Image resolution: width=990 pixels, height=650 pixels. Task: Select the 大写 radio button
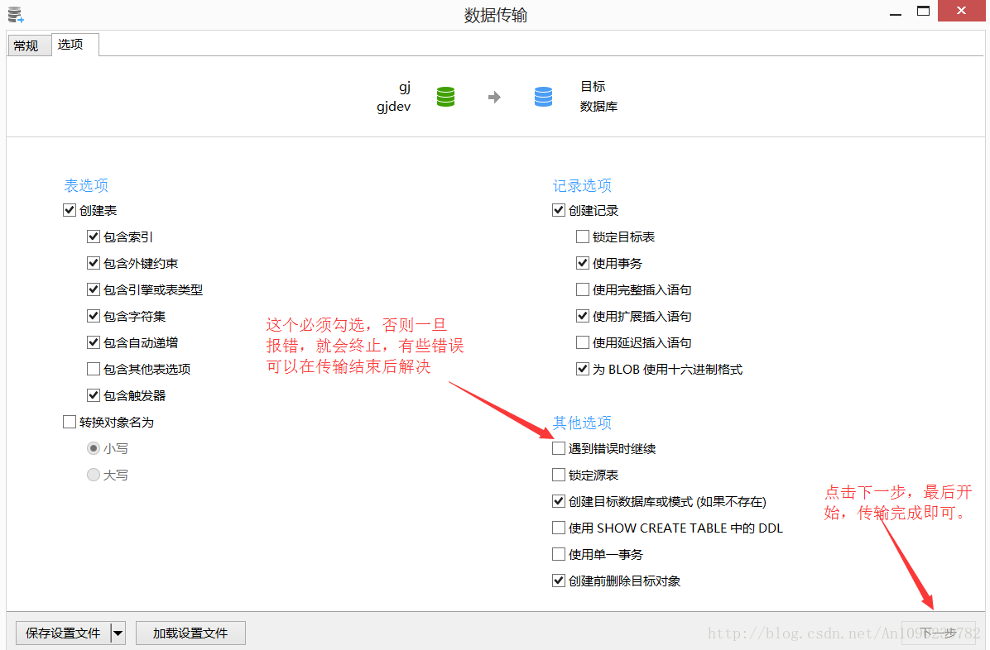click(x=94, y=476)
